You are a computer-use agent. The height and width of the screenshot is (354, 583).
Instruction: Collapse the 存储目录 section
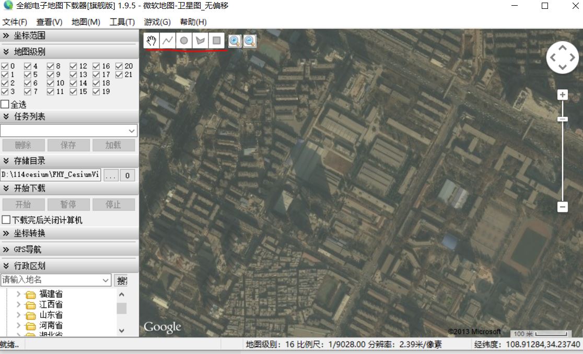[x=69, y=161]
